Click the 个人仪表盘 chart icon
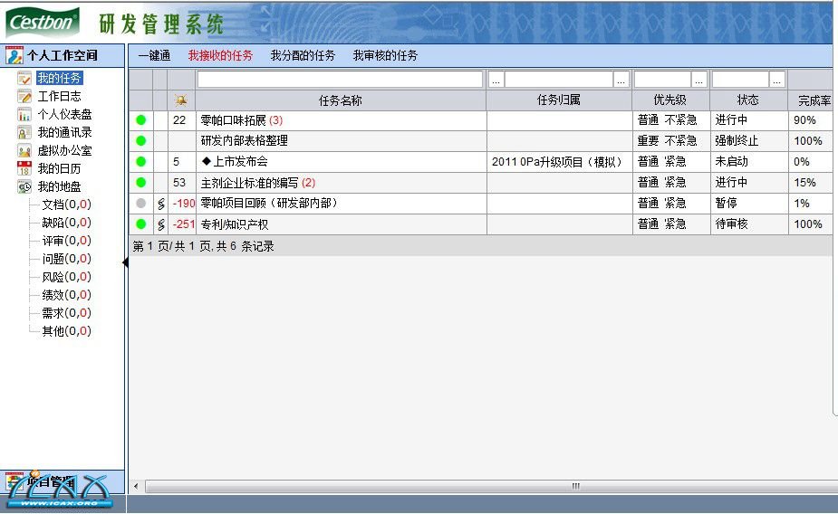838x514 pixels. 24,115
